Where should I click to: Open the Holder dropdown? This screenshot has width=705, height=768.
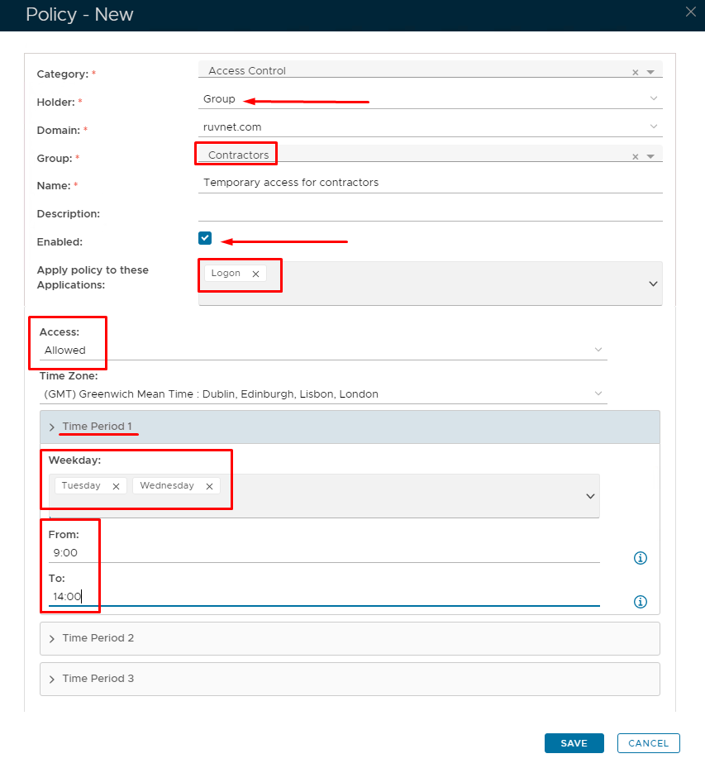pos(653,98)
